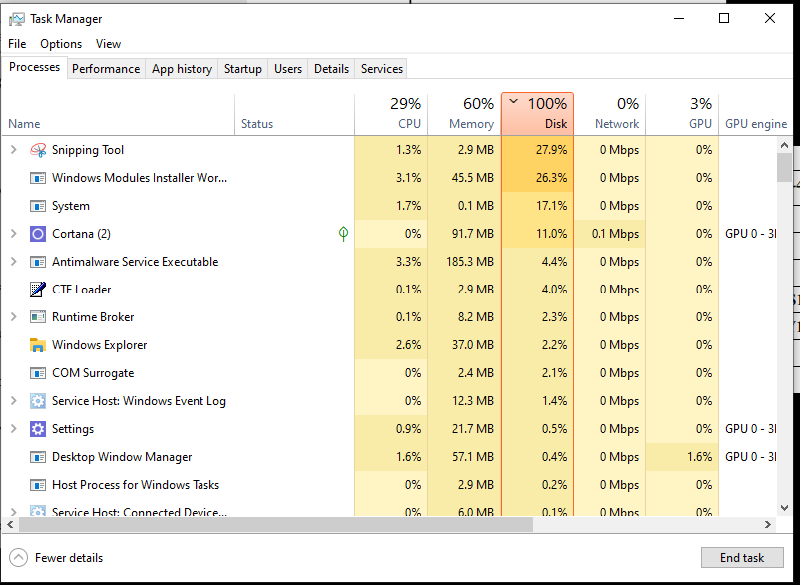
Task: Click the COM Surrogate icon
Action: [38, 373]
